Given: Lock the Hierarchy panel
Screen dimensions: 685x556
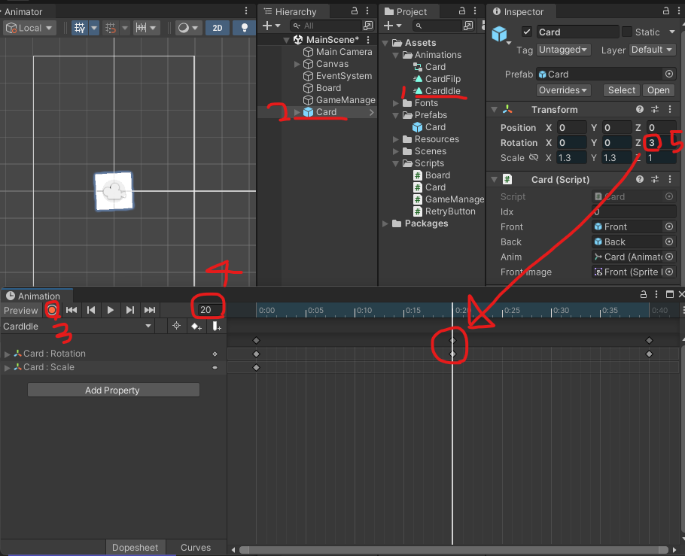Looking at the screenshot, I should coord(355,11).
